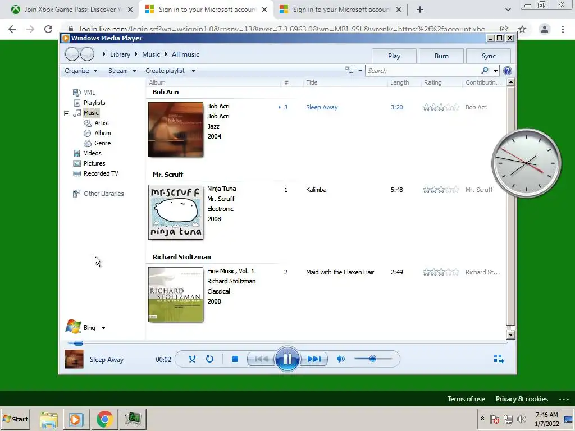The image size is (575, 431).
Task: Click into the Search field
Action: tap(423, 71)
